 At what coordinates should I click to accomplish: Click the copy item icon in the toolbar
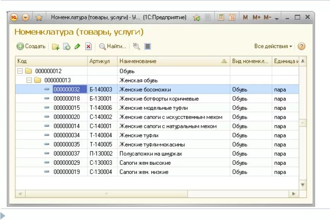click(x=67, y=46)
